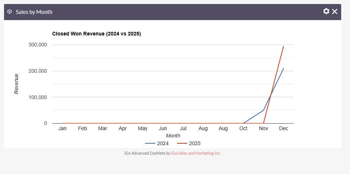Click the Sales by Month header title
The width and height of the screenshot is (350, 174).
(x=34, y=12)
